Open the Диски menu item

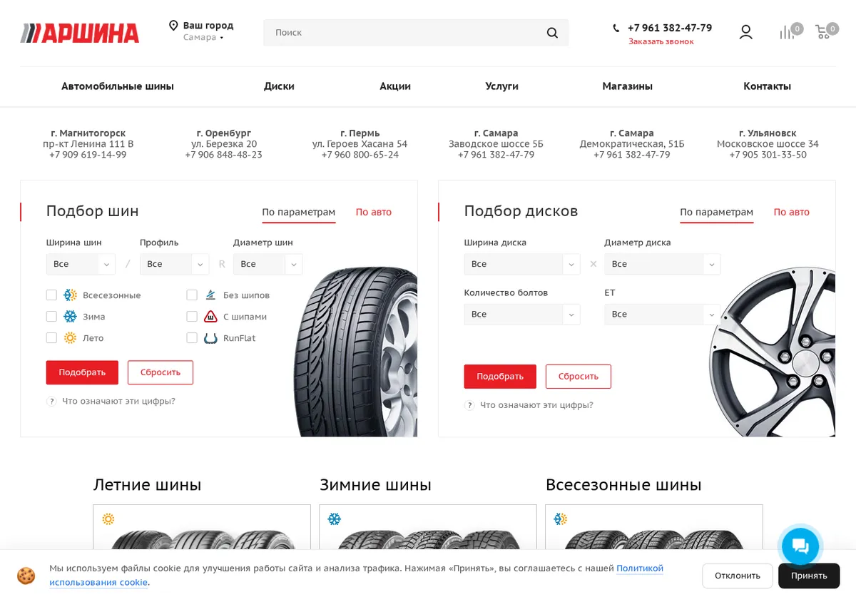point(279,86)
